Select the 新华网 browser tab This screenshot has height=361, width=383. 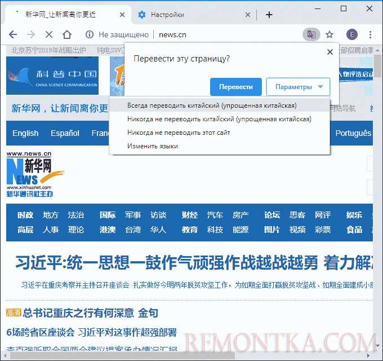(66, 15)
